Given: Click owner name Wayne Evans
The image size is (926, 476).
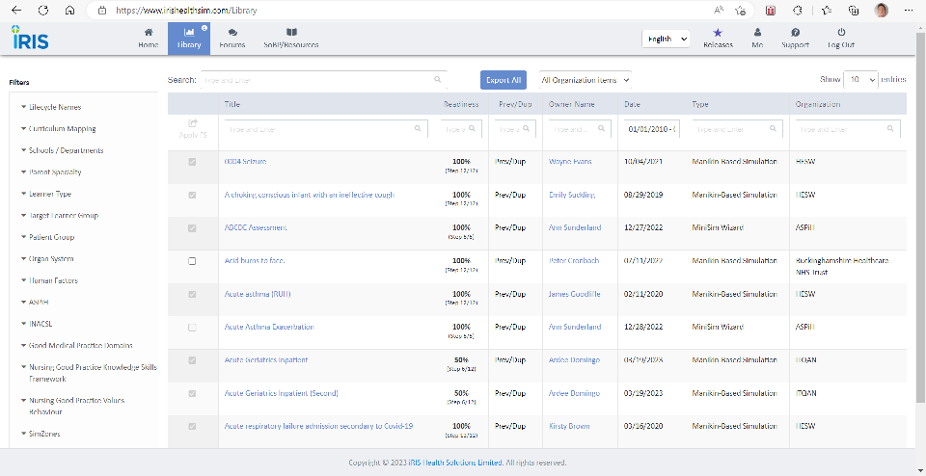Looking at the screenshot, I should pos(570,161).
